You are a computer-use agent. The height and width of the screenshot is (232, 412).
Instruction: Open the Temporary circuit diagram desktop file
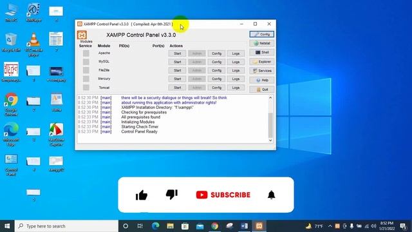pyautogui.click(x=11, y=72)
